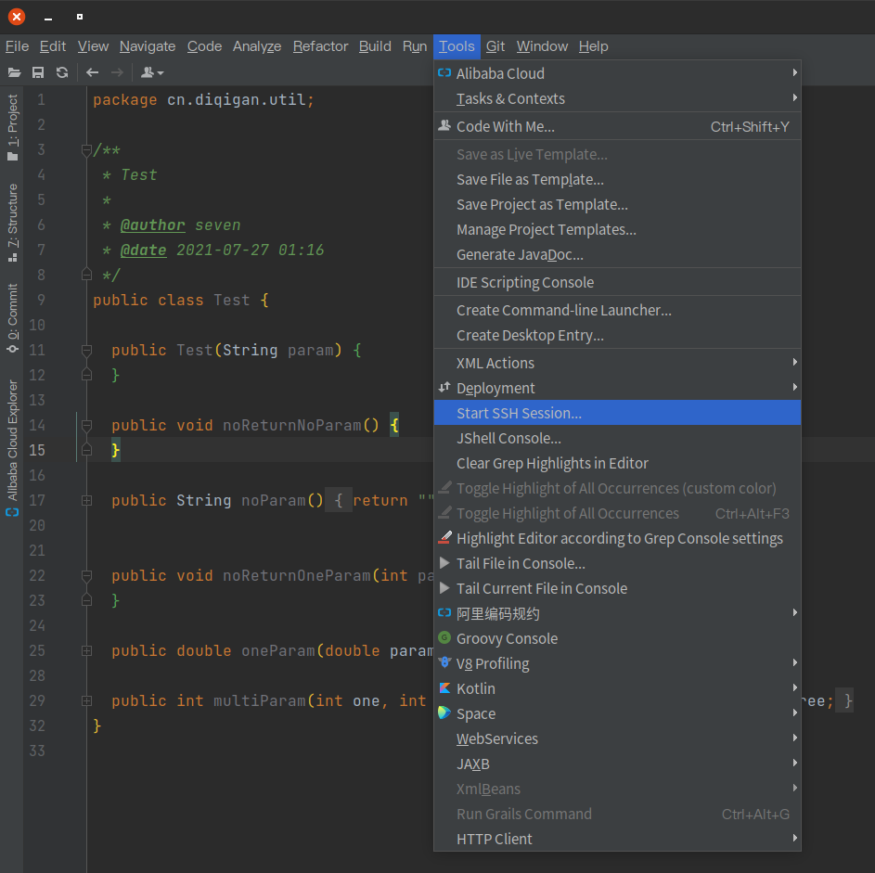
Task: Expand the HTTP Client submenu arrow
Action: (794, 838)
